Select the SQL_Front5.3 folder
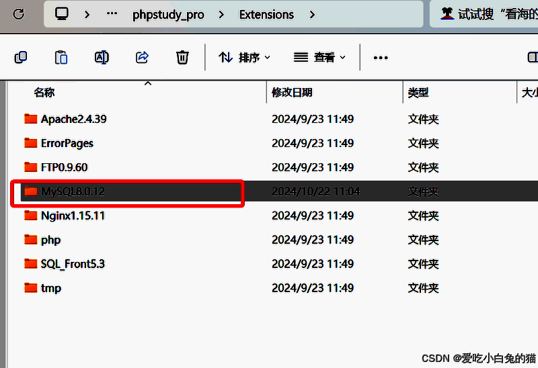Viewport: 538px width, 368px height. point(73,264)
